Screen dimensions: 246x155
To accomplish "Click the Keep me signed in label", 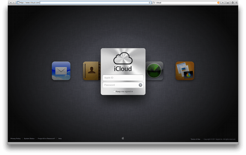I will 124,91.
